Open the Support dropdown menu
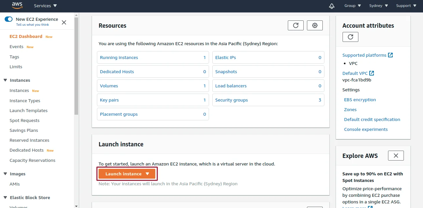The image size is (423, 208). coord(405,6)
